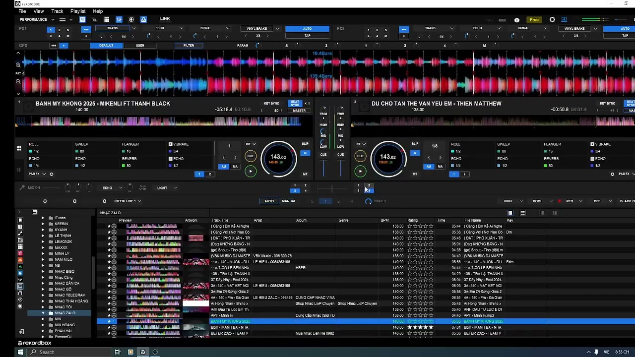Click the deck 2 CUE button
This screenshot has width=635, height=357.
pos(360,156)
